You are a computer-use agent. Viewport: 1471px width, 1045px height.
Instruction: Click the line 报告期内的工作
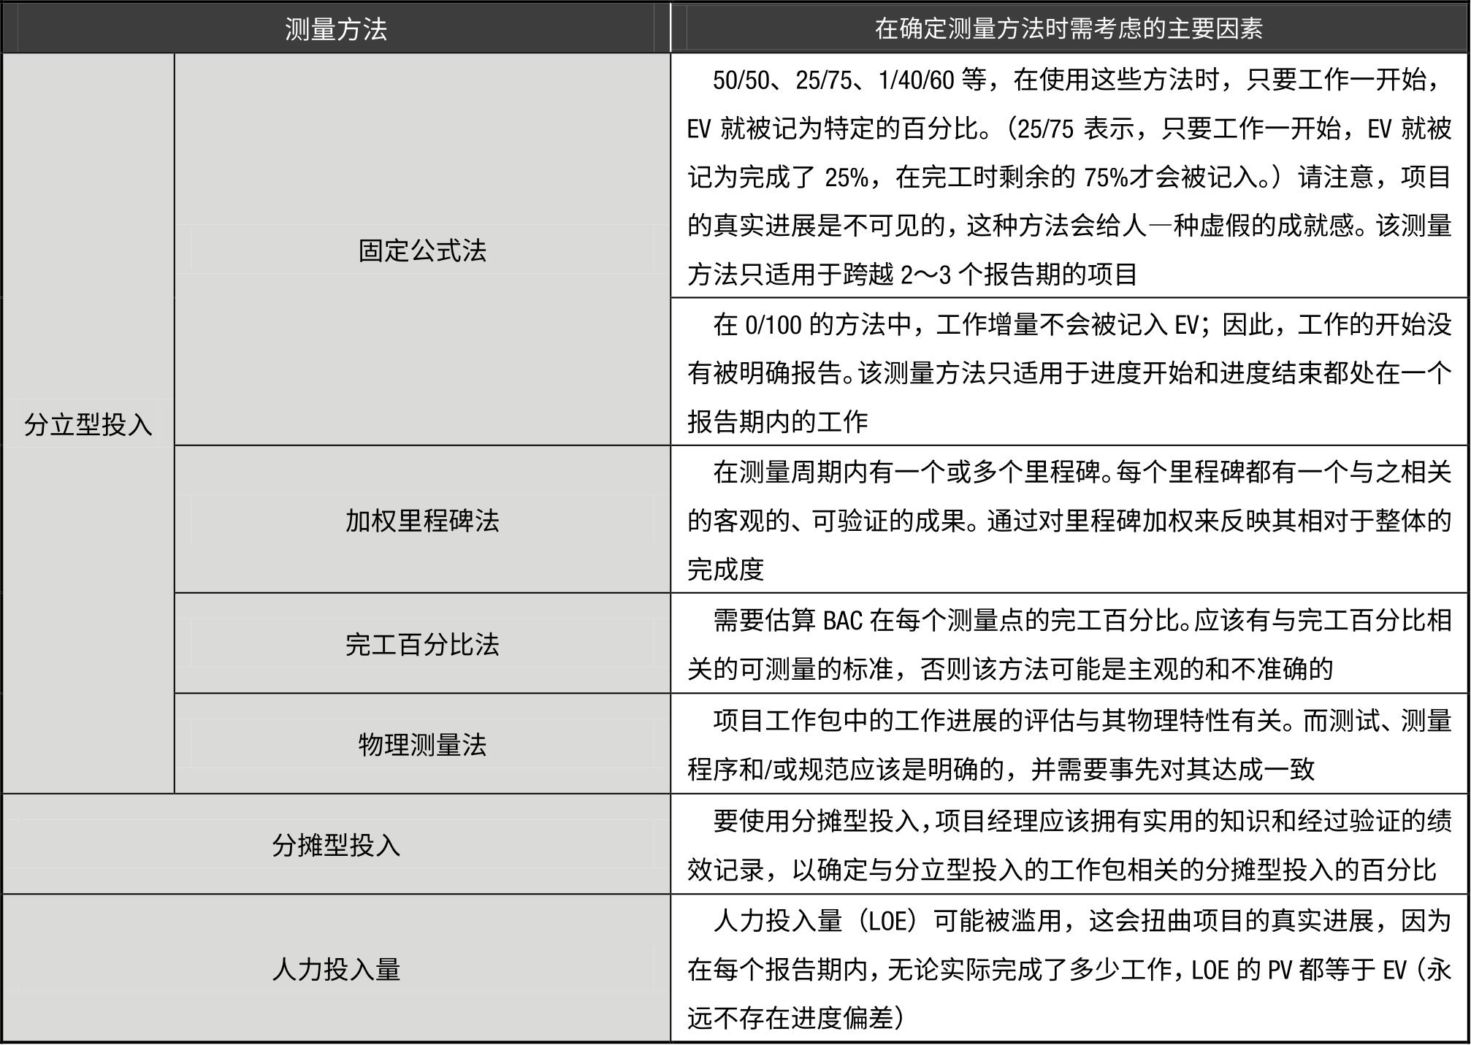(777, 422)
